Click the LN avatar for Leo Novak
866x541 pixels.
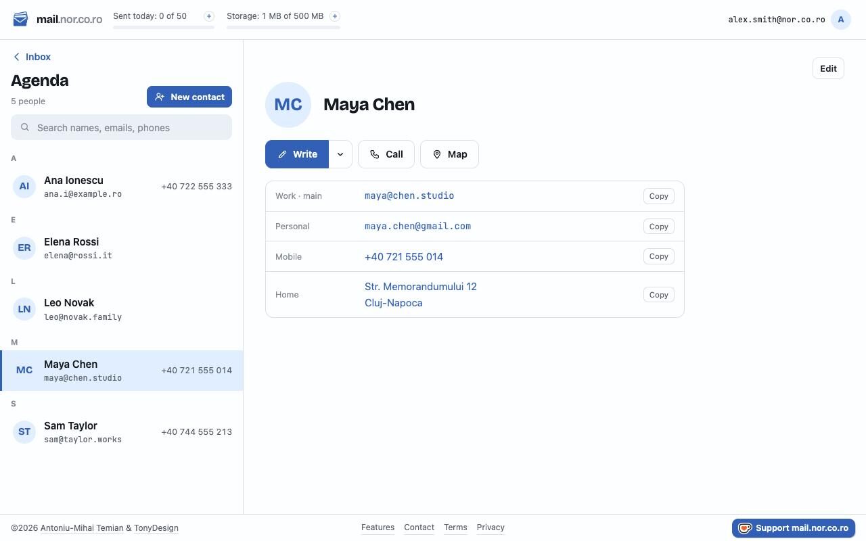24,309
